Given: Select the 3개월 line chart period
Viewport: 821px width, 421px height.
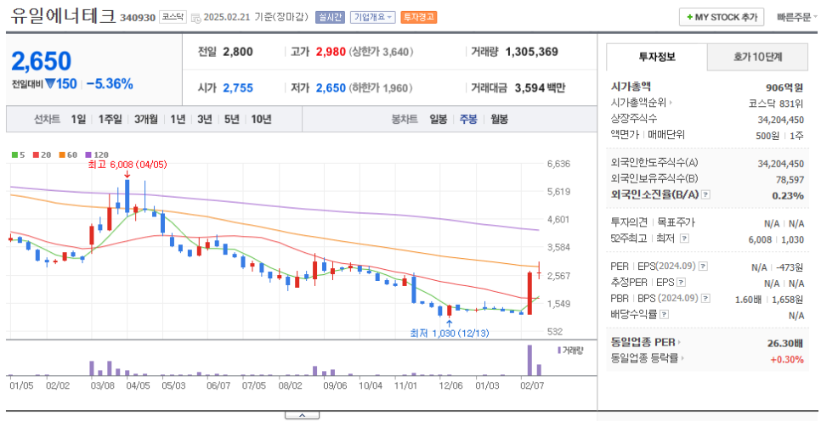Looking at the screenshot, I should [x=145, y=119].
